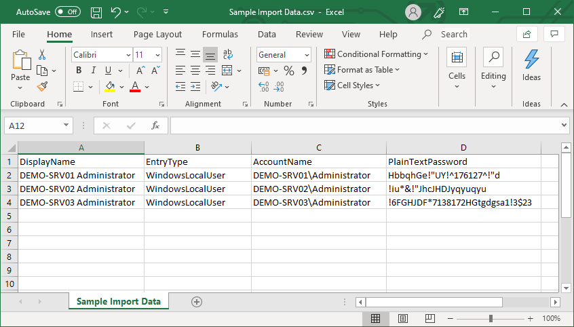Image resolution: width=574 pixels, height=327 pixels.
Task: Switch to the Data tab
Action: pyautogui.click(x=267, y=35)
